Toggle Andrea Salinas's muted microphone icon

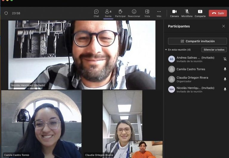[225, 59]
